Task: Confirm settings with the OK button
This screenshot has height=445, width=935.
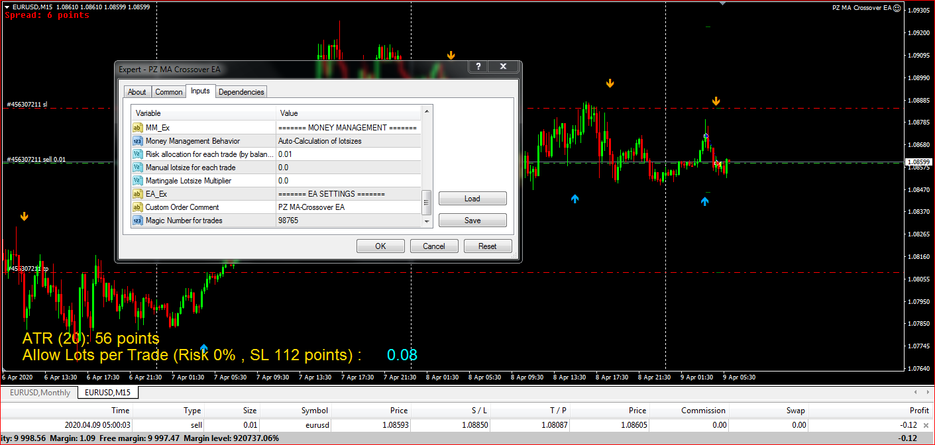Action: (x=380, y=246)
